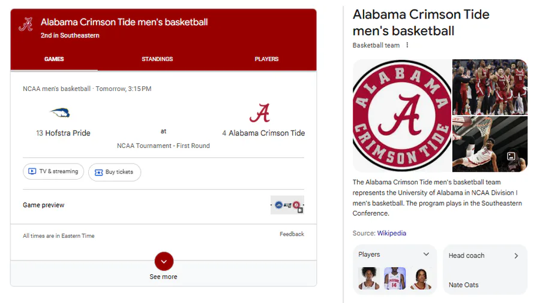
Task: Switch to the Players tab
Action: (x=266, y=59)
